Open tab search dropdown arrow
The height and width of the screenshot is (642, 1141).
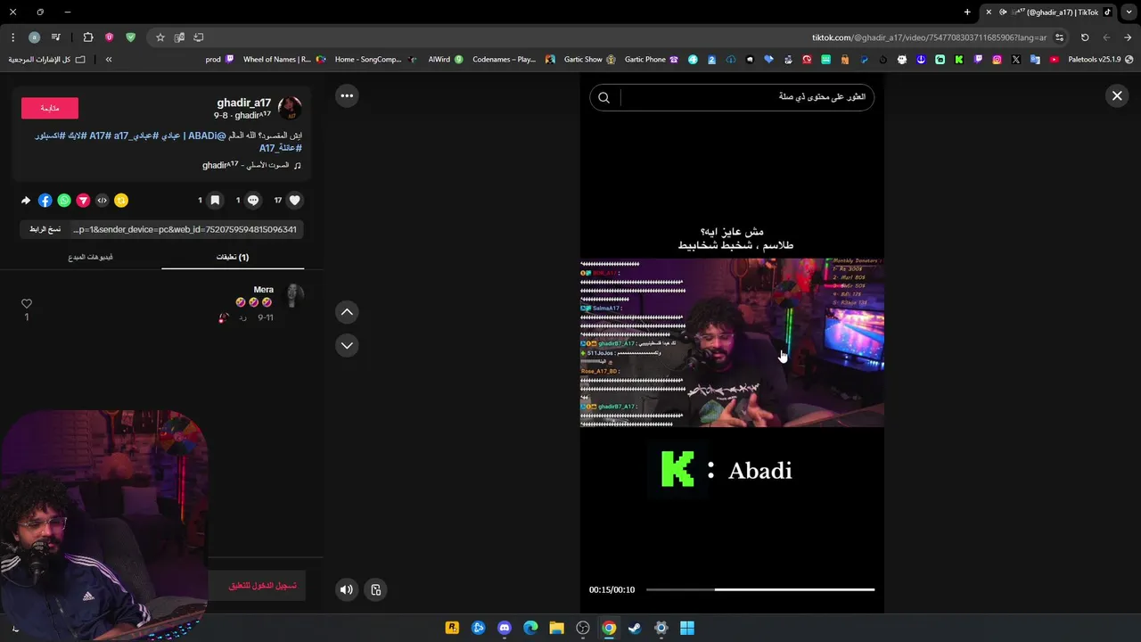click(1128, 12)
